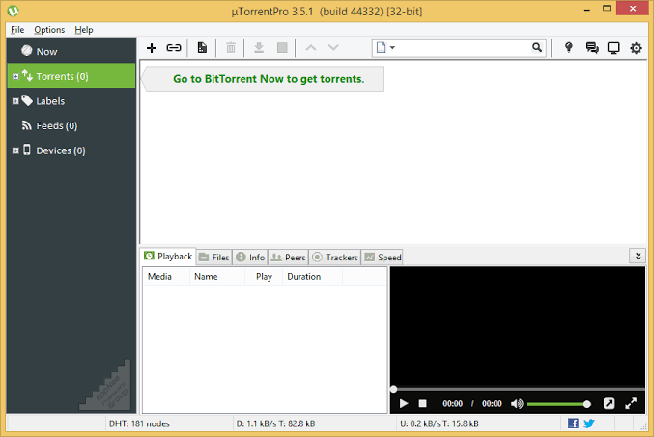
Task: Switch to the Info tab
Action: (x=250, y=258)
